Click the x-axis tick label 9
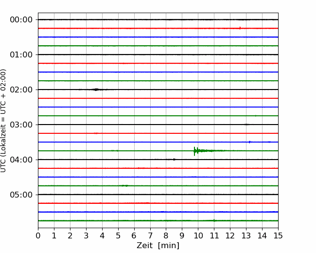Screen dimensions: 316x253 click(x=182, y=235)
